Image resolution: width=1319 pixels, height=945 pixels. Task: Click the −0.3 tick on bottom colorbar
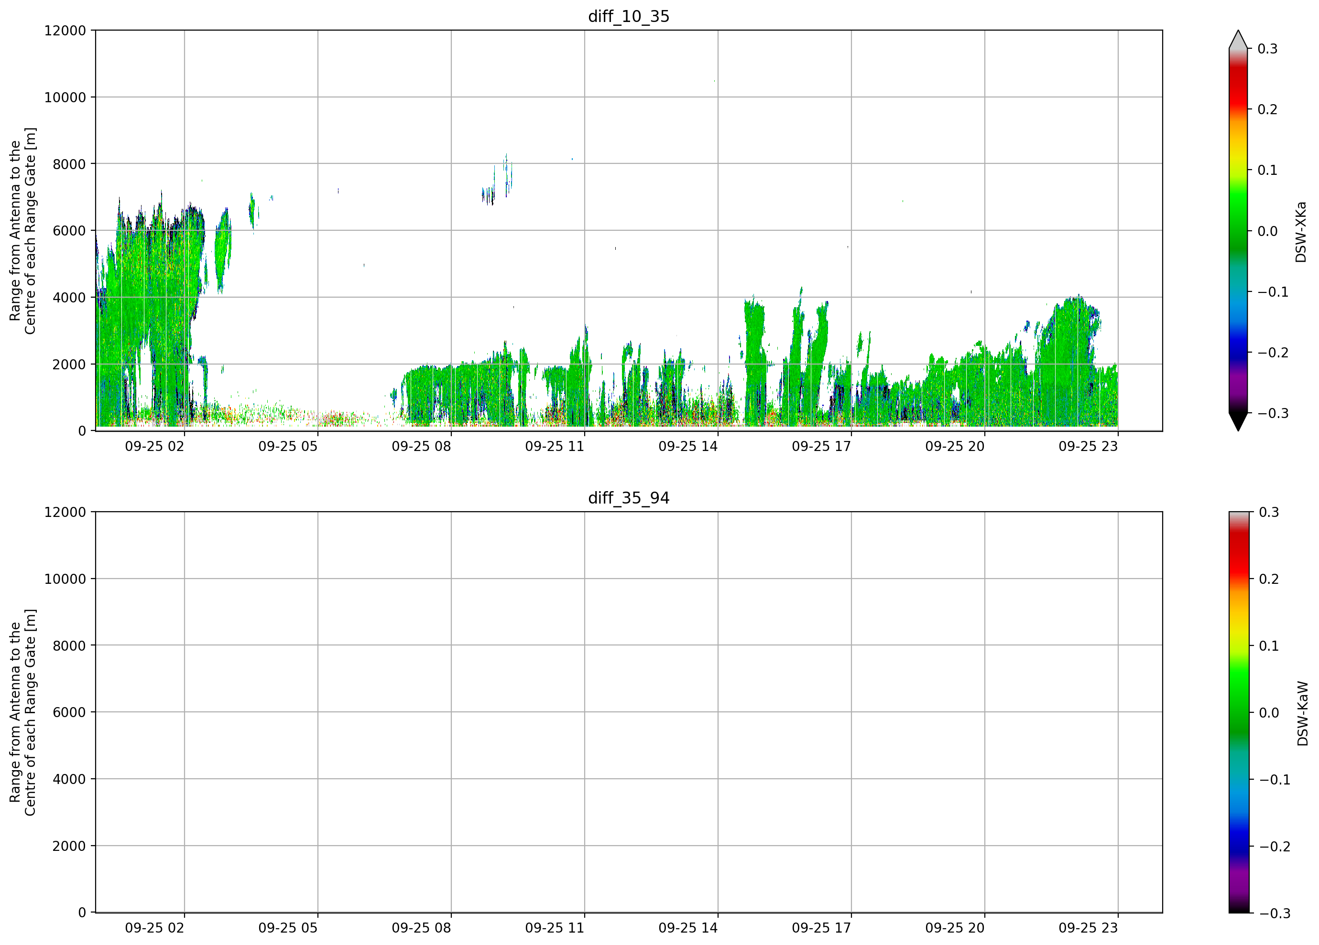tap(1274, 913)
